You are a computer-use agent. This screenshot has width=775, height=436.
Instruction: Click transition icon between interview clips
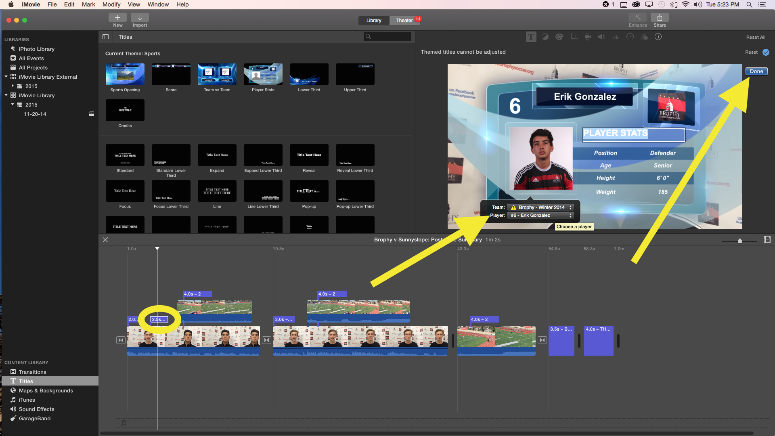(266, 340)
